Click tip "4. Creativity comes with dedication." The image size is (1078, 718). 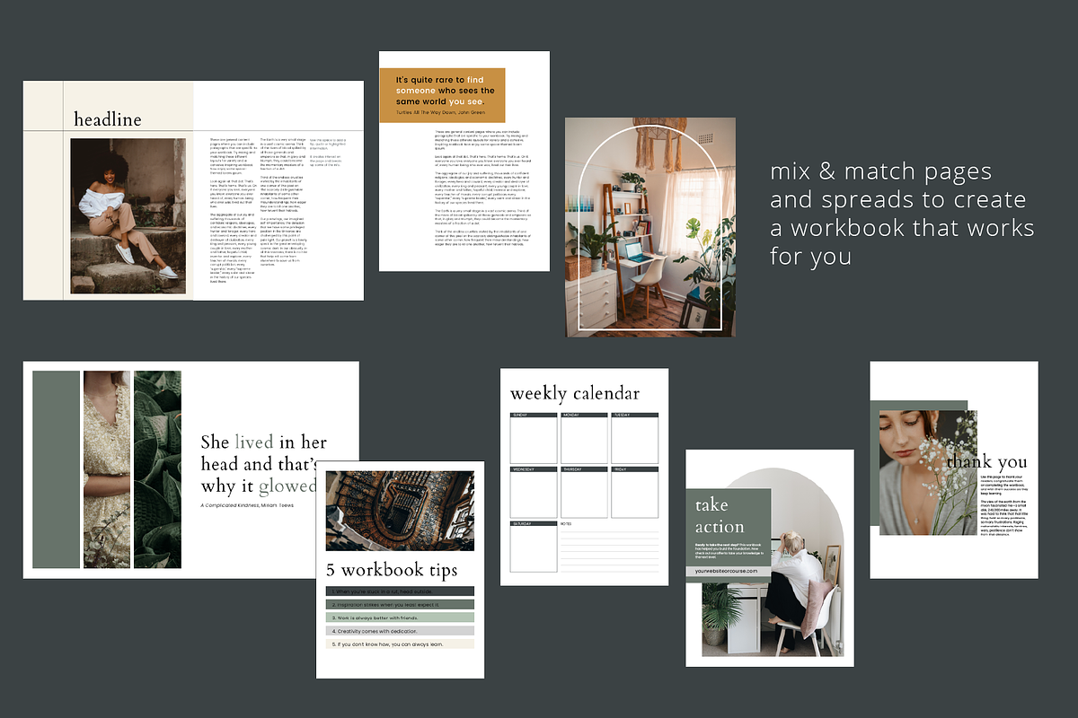tap(400, 631)
